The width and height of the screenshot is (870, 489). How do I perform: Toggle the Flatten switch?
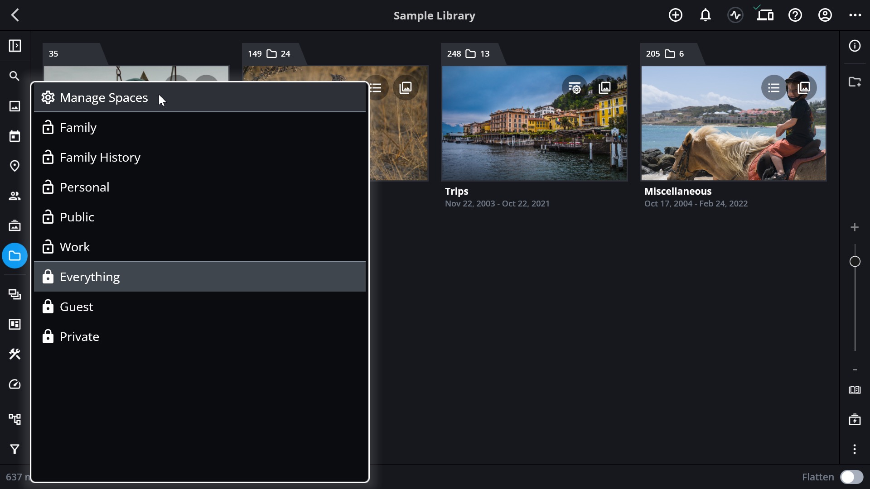851,477
